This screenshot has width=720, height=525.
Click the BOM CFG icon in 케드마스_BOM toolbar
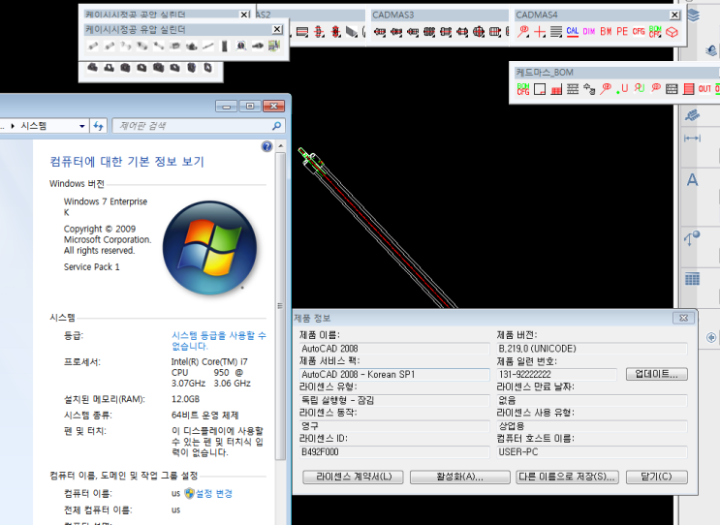[x=523, y=89]
